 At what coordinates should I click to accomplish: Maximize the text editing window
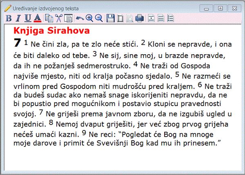[220, 8]
